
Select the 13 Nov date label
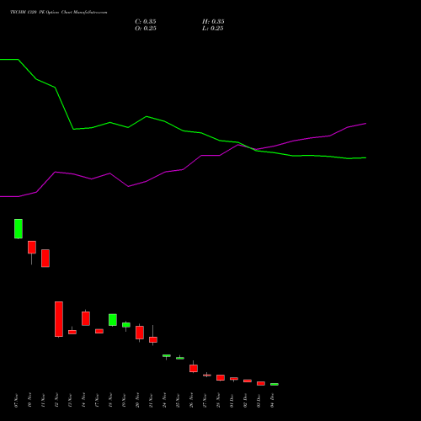pyautogui.click(x=70, y=401)
